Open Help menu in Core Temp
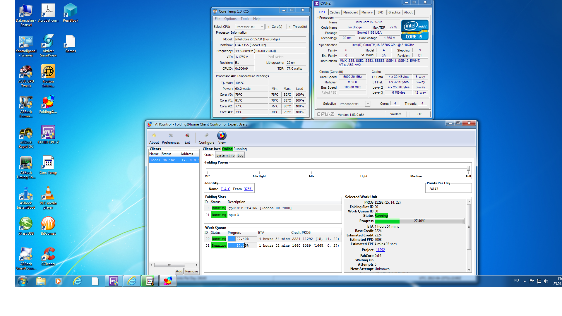Viewport: 562px width, 316px height. click(257, 19)
